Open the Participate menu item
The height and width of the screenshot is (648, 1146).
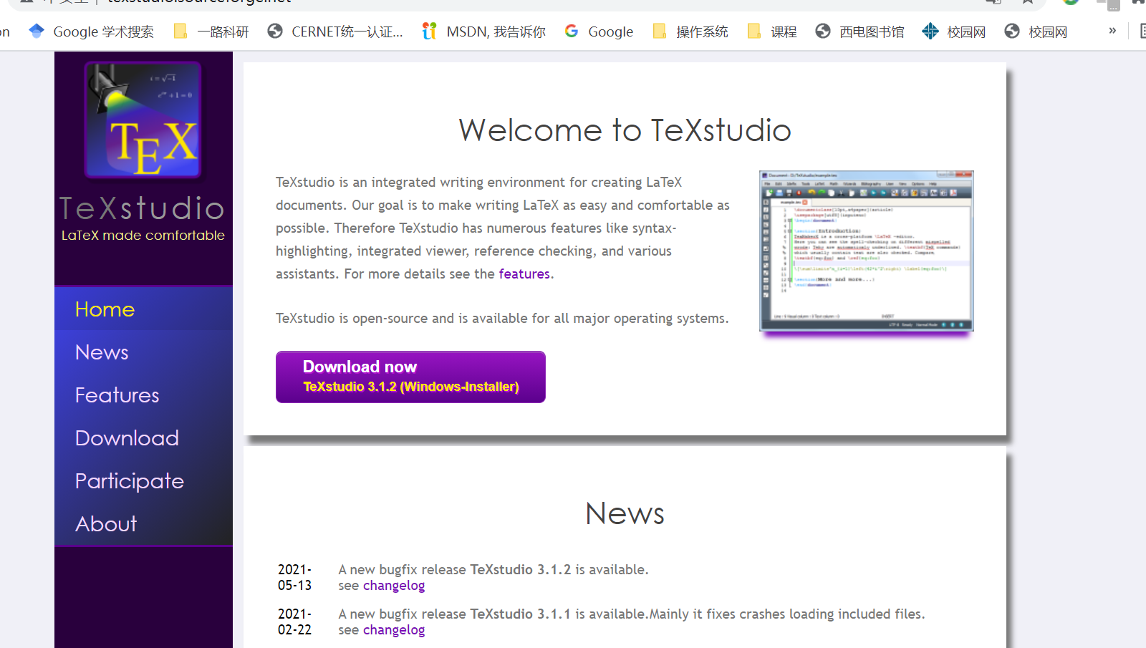coord(143,481)
